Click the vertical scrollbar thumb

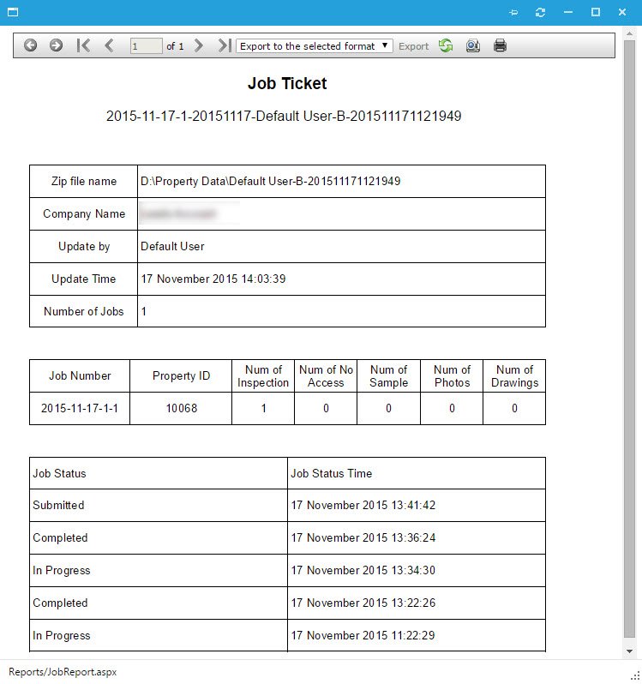pyautogui.click(x=629, y=339)
